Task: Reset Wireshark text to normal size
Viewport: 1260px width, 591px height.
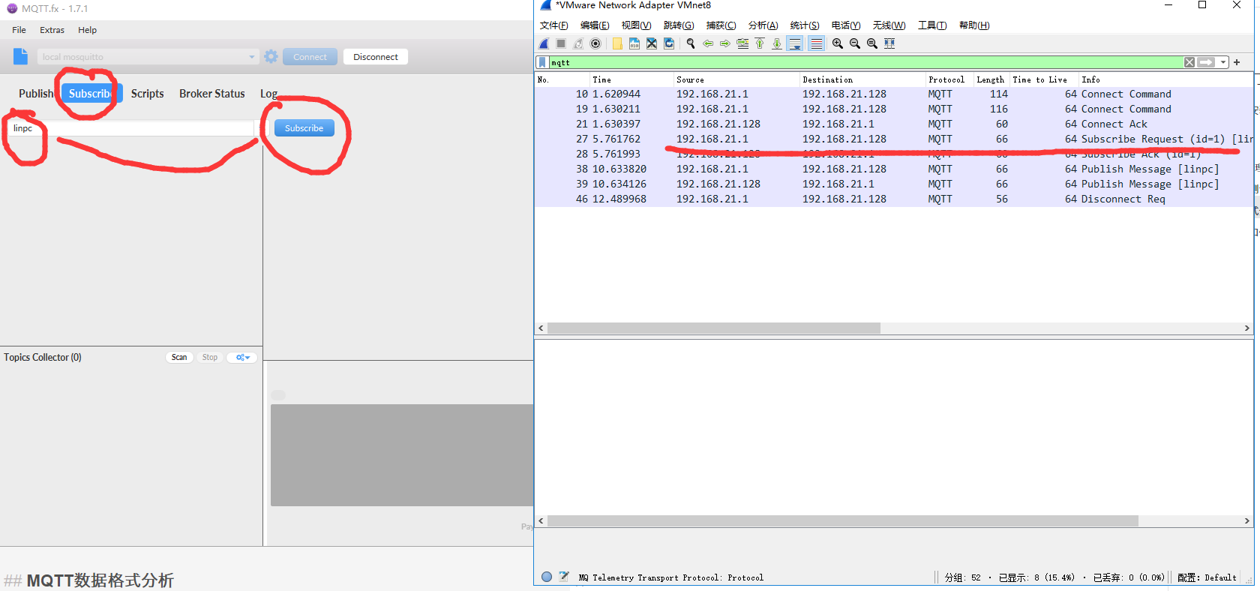Action: 872,43
